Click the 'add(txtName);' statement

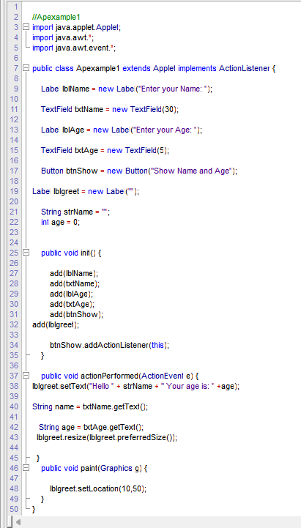click(75, 283)
